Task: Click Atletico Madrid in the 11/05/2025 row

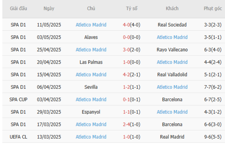Action: [x=91, y=25]
